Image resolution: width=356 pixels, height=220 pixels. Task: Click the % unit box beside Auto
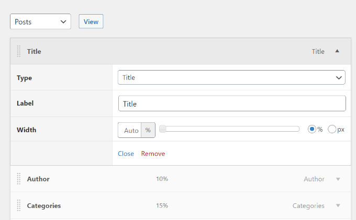[148, 130]
